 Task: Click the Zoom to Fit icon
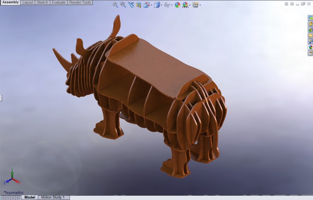(x=115, y=5)
